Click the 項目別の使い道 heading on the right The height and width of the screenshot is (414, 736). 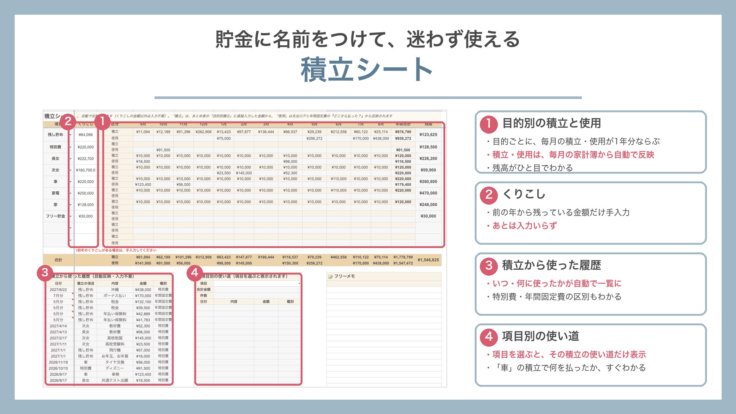[540, 336]
